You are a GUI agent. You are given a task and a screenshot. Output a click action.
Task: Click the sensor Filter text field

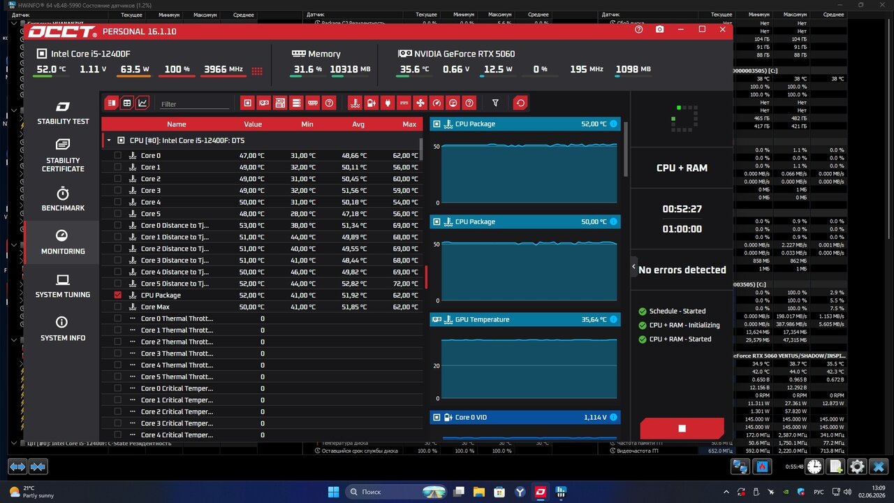pos(194,104)
